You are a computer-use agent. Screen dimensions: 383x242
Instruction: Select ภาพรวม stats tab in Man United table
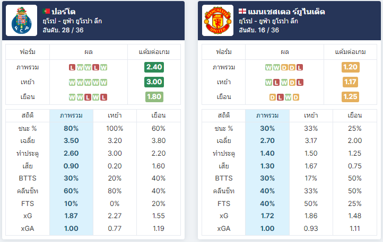tap(267, 115)
